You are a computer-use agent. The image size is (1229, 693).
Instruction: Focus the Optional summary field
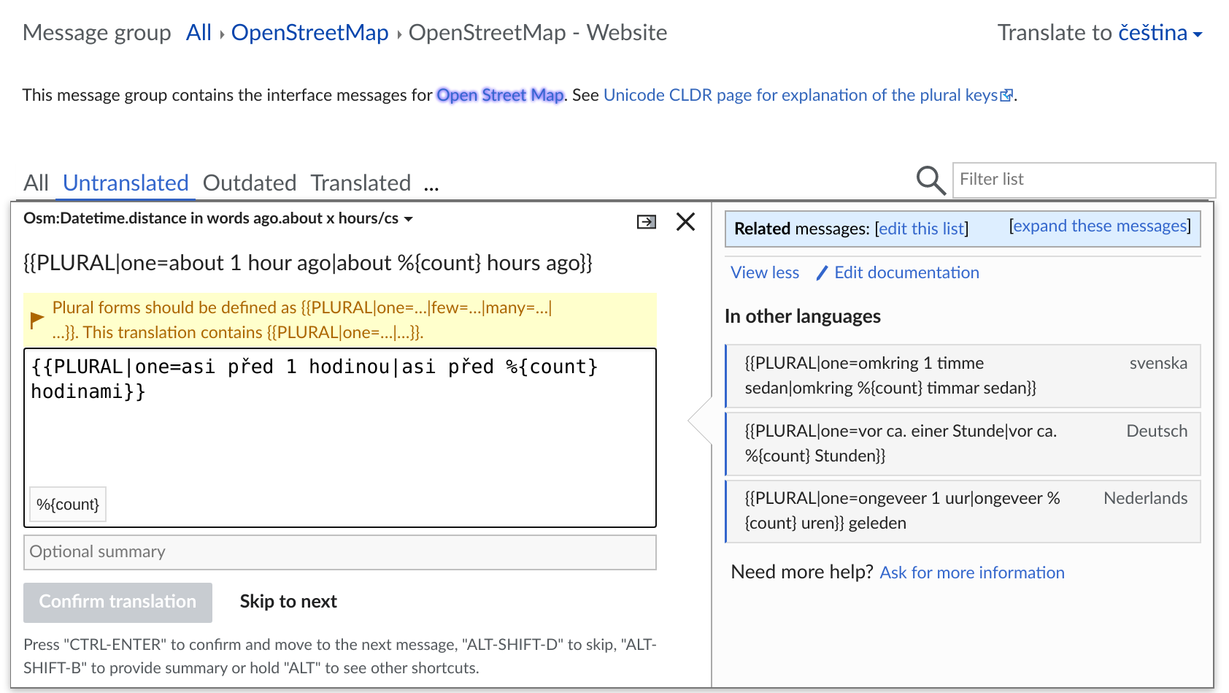pyautogui.click(x=340, y=552)
